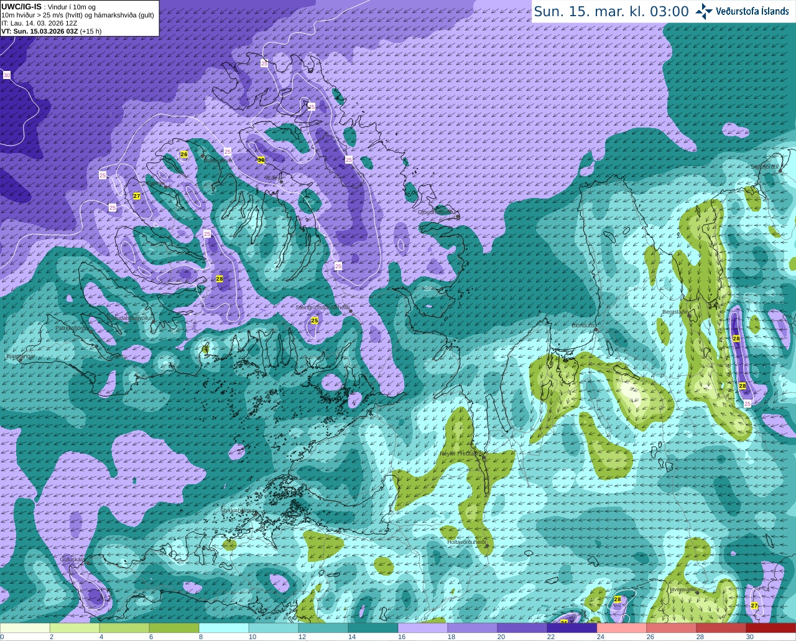
Task: Select the date header Sun. 15. mar. kl. 03:00
Action: point(611,11)
